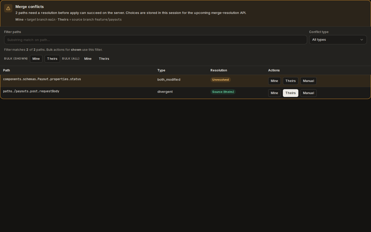371x232 pixels.
Task: Apply bulk Mine to shown paths
Action: (x=36, y=59)
